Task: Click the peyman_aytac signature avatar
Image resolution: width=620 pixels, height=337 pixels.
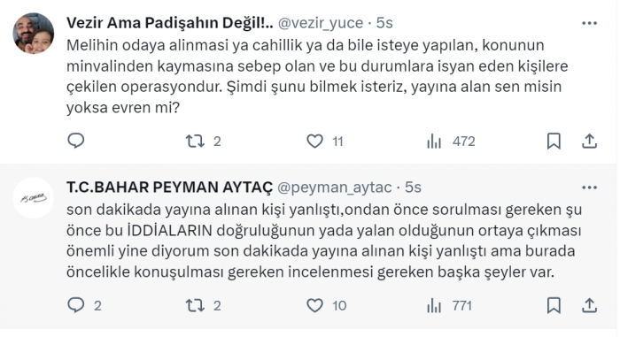Action: 34,198
